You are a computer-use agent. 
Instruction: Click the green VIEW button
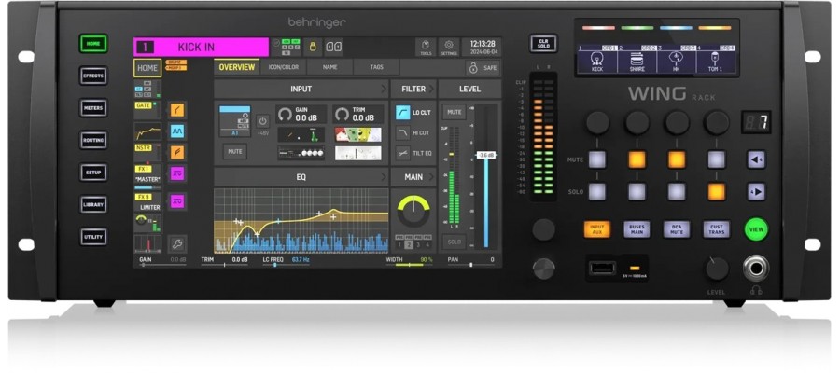coord(756,229)
